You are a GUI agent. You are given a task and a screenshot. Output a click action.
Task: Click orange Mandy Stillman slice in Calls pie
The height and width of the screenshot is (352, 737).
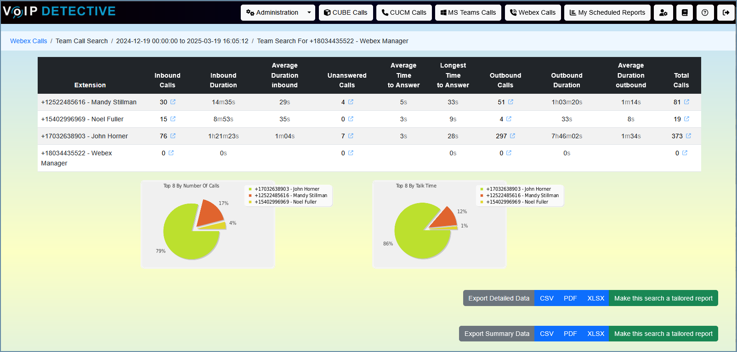(210, 214)
